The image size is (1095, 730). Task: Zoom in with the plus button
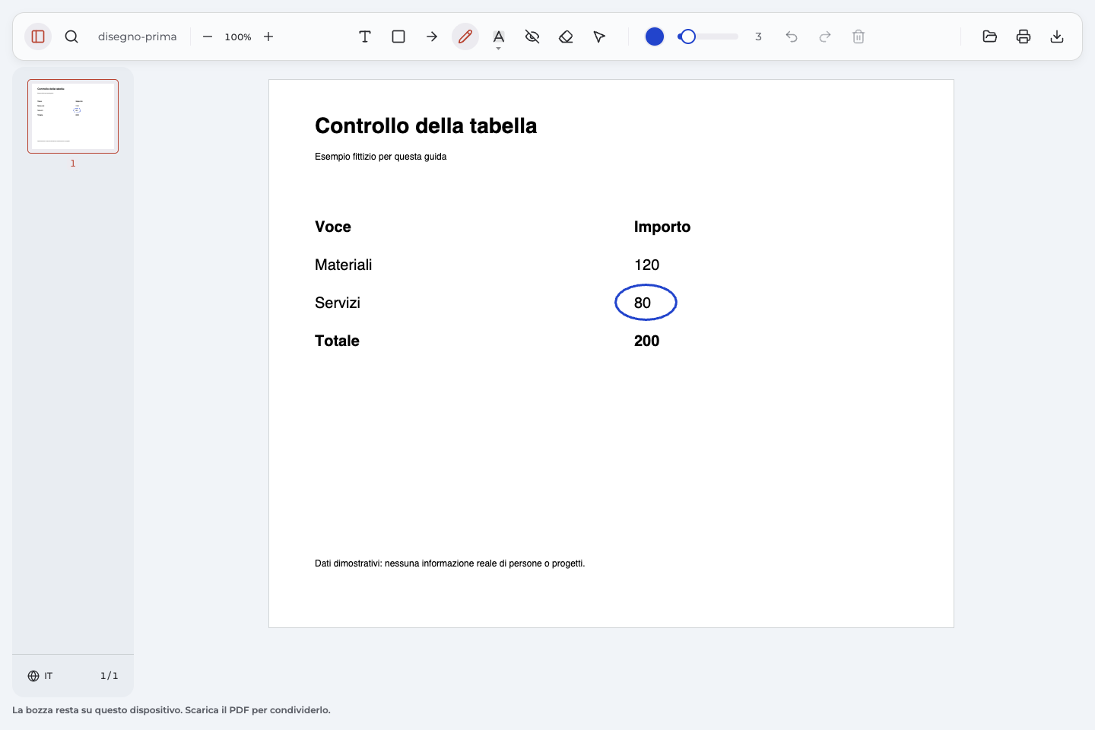coord(268,36)
